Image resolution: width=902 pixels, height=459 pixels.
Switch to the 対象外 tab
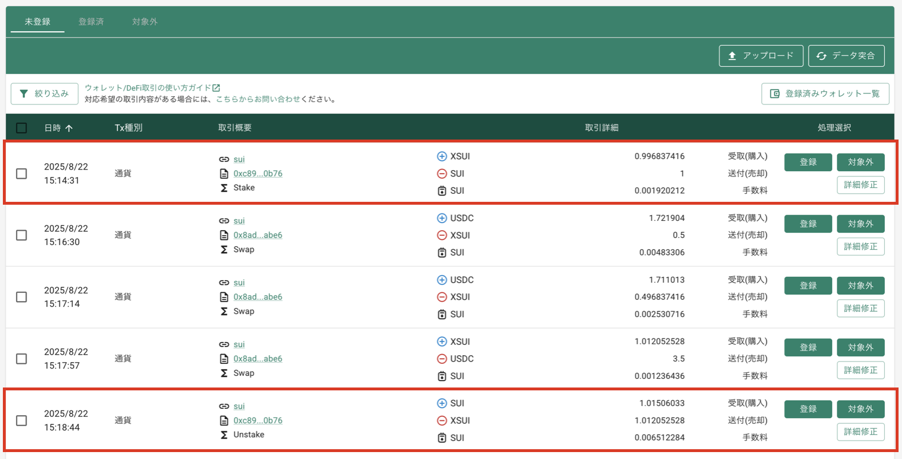[x=145, y=22]
